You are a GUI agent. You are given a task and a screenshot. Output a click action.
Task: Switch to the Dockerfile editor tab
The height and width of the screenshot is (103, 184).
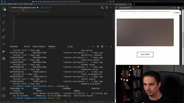pos(47,8)
